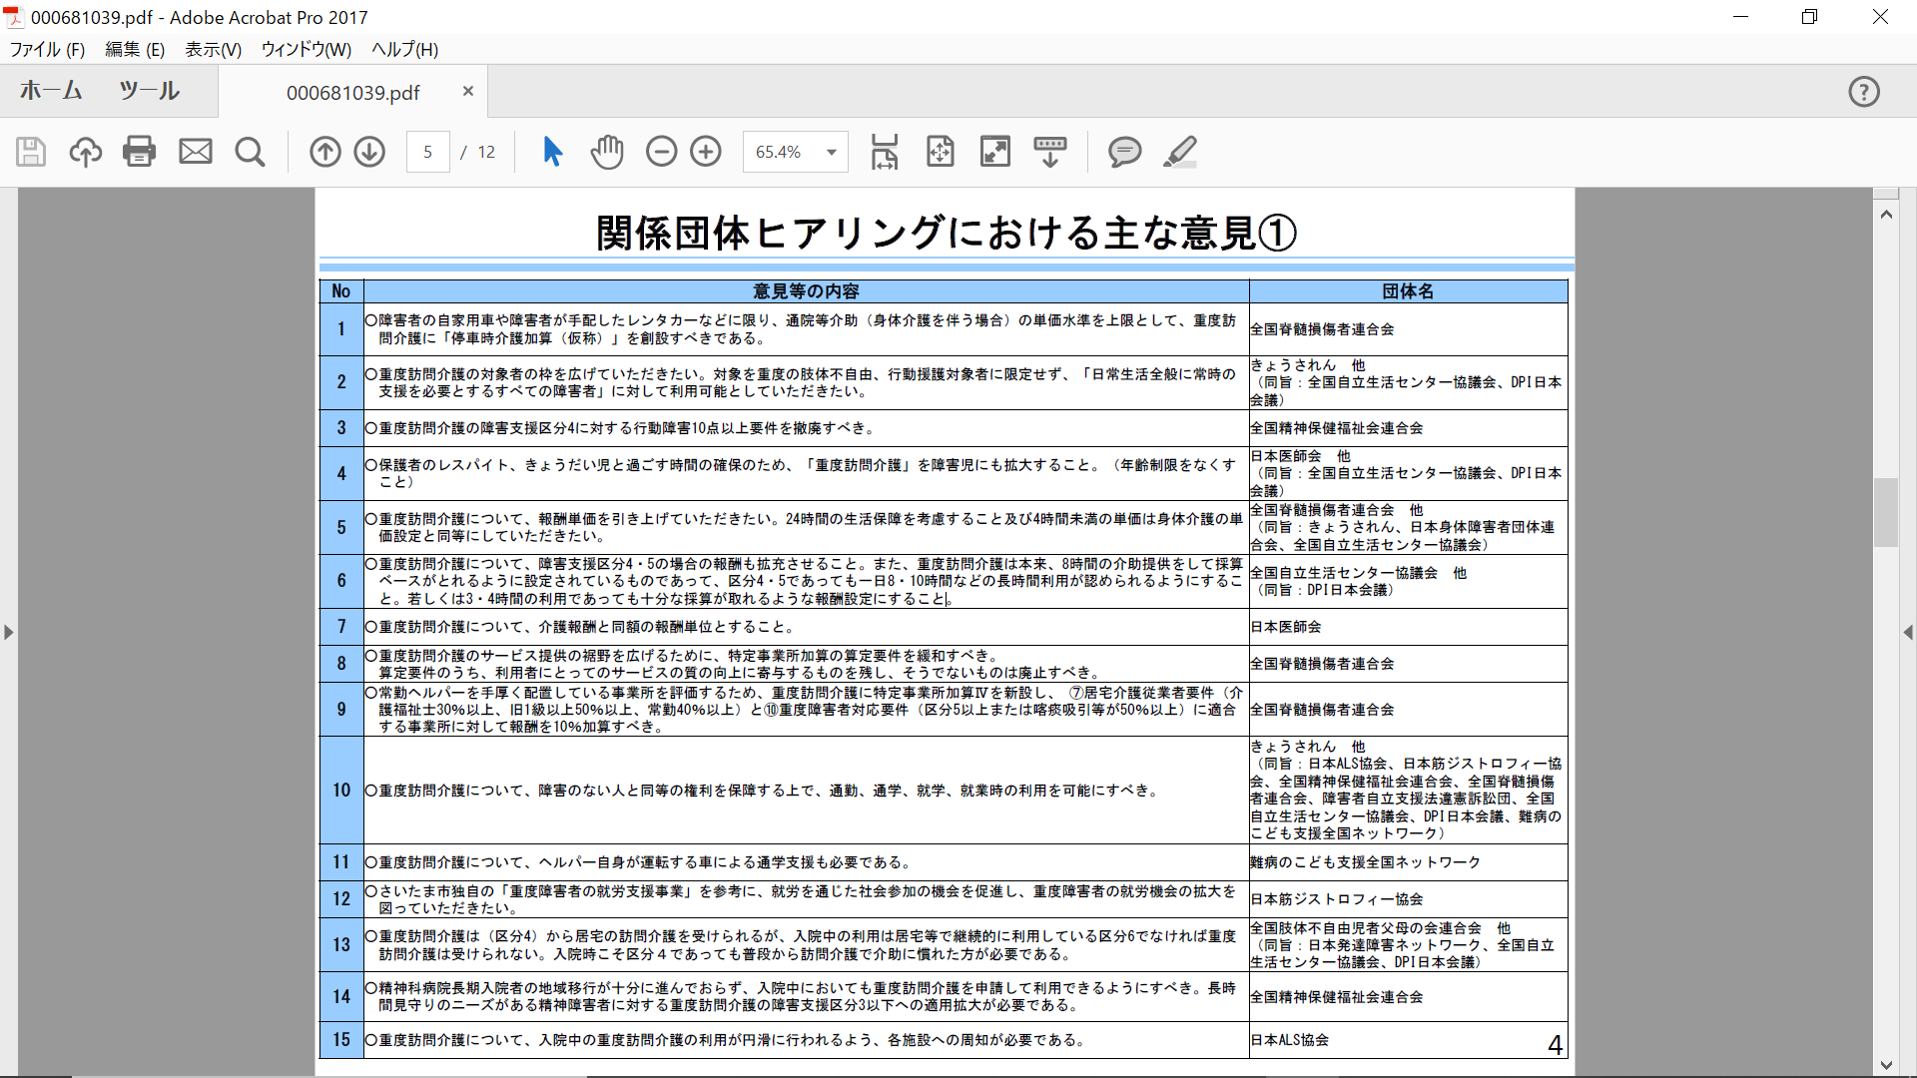
Task: Open the ヘルプ(H) menu
Action: point(404,49)
